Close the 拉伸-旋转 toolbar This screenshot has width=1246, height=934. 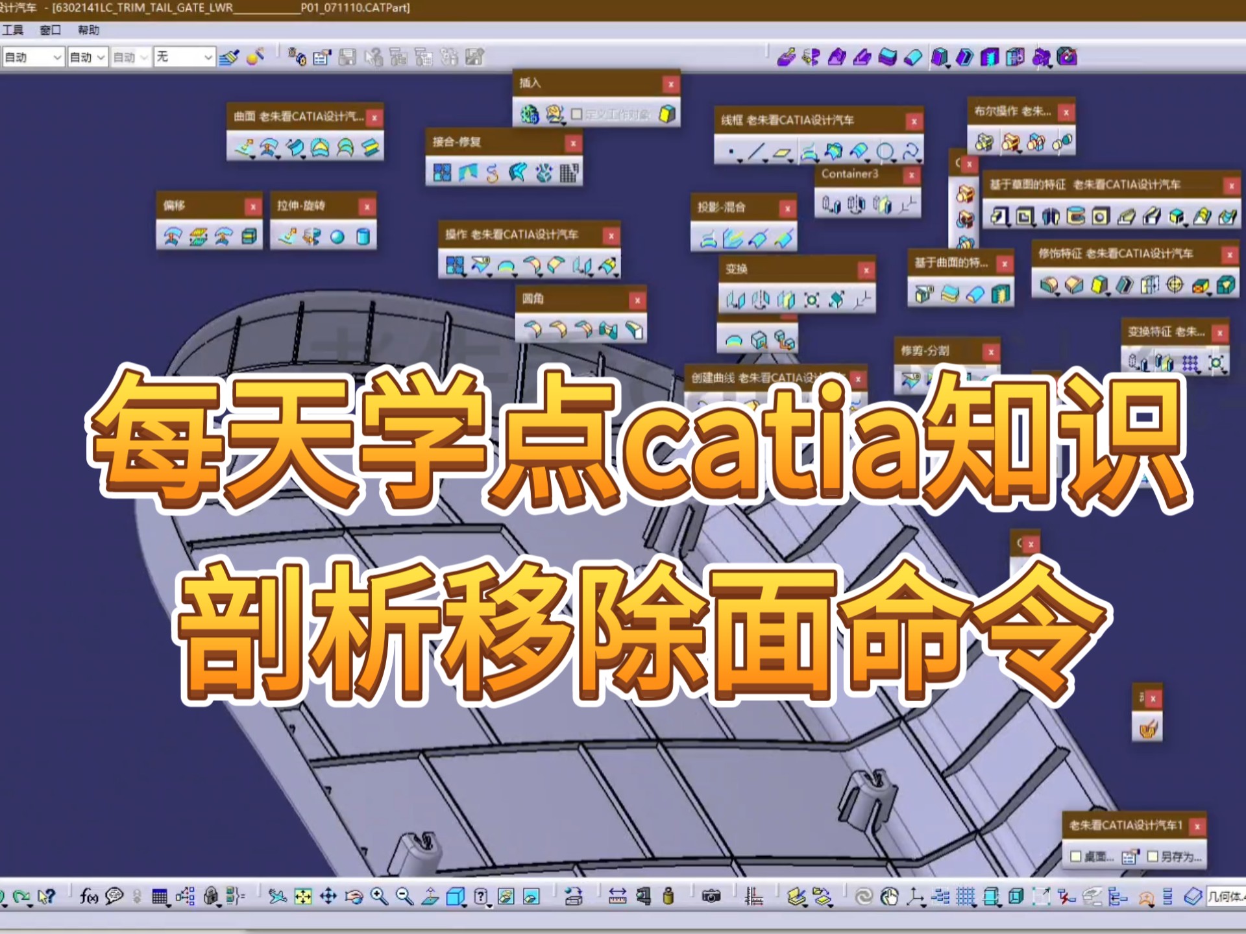pyautogui.click(x=367, y=207)
